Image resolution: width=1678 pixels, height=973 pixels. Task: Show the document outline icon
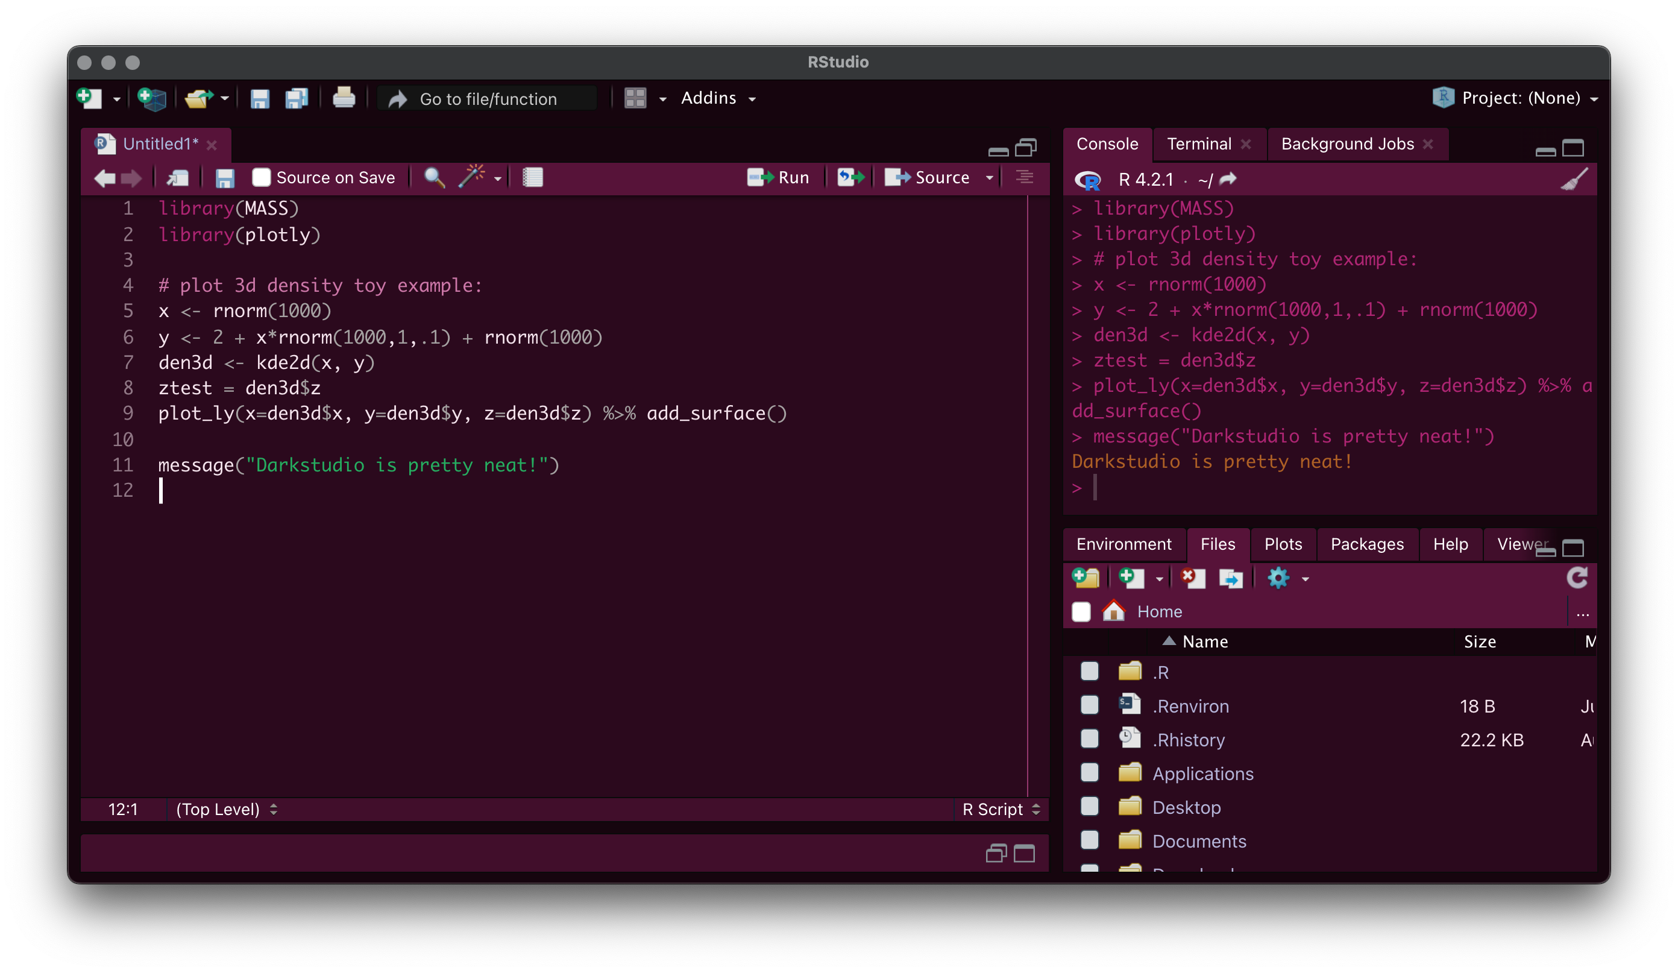(x=1025, y=177)
